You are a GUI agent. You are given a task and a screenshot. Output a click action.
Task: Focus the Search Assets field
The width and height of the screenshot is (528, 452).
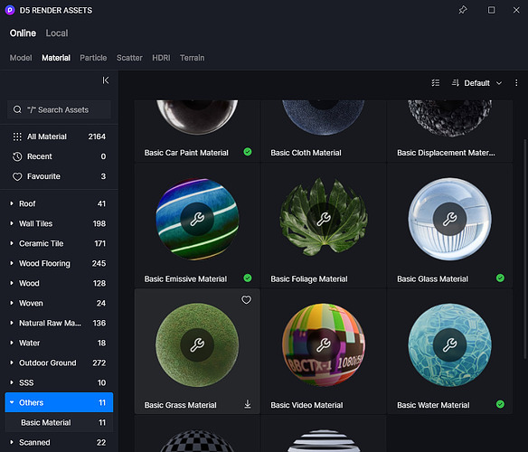(59, 109)
